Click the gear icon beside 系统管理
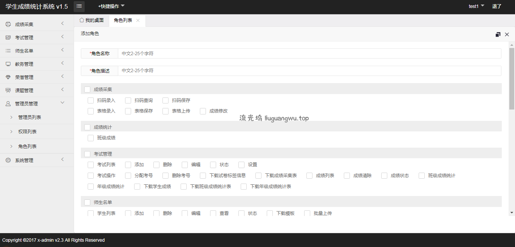Viewport: 515px width, 247px height. pyautogui.click(x=8, y=160)
